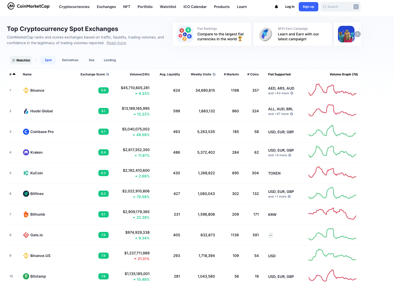394x282 pixels.
Task: Open the Products menu
Action: [222, 7]
